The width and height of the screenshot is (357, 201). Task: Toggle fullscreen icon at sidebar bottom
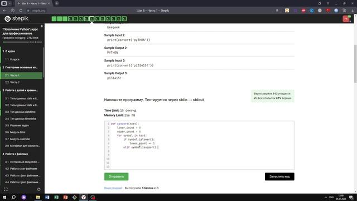[x=6, y=189]
